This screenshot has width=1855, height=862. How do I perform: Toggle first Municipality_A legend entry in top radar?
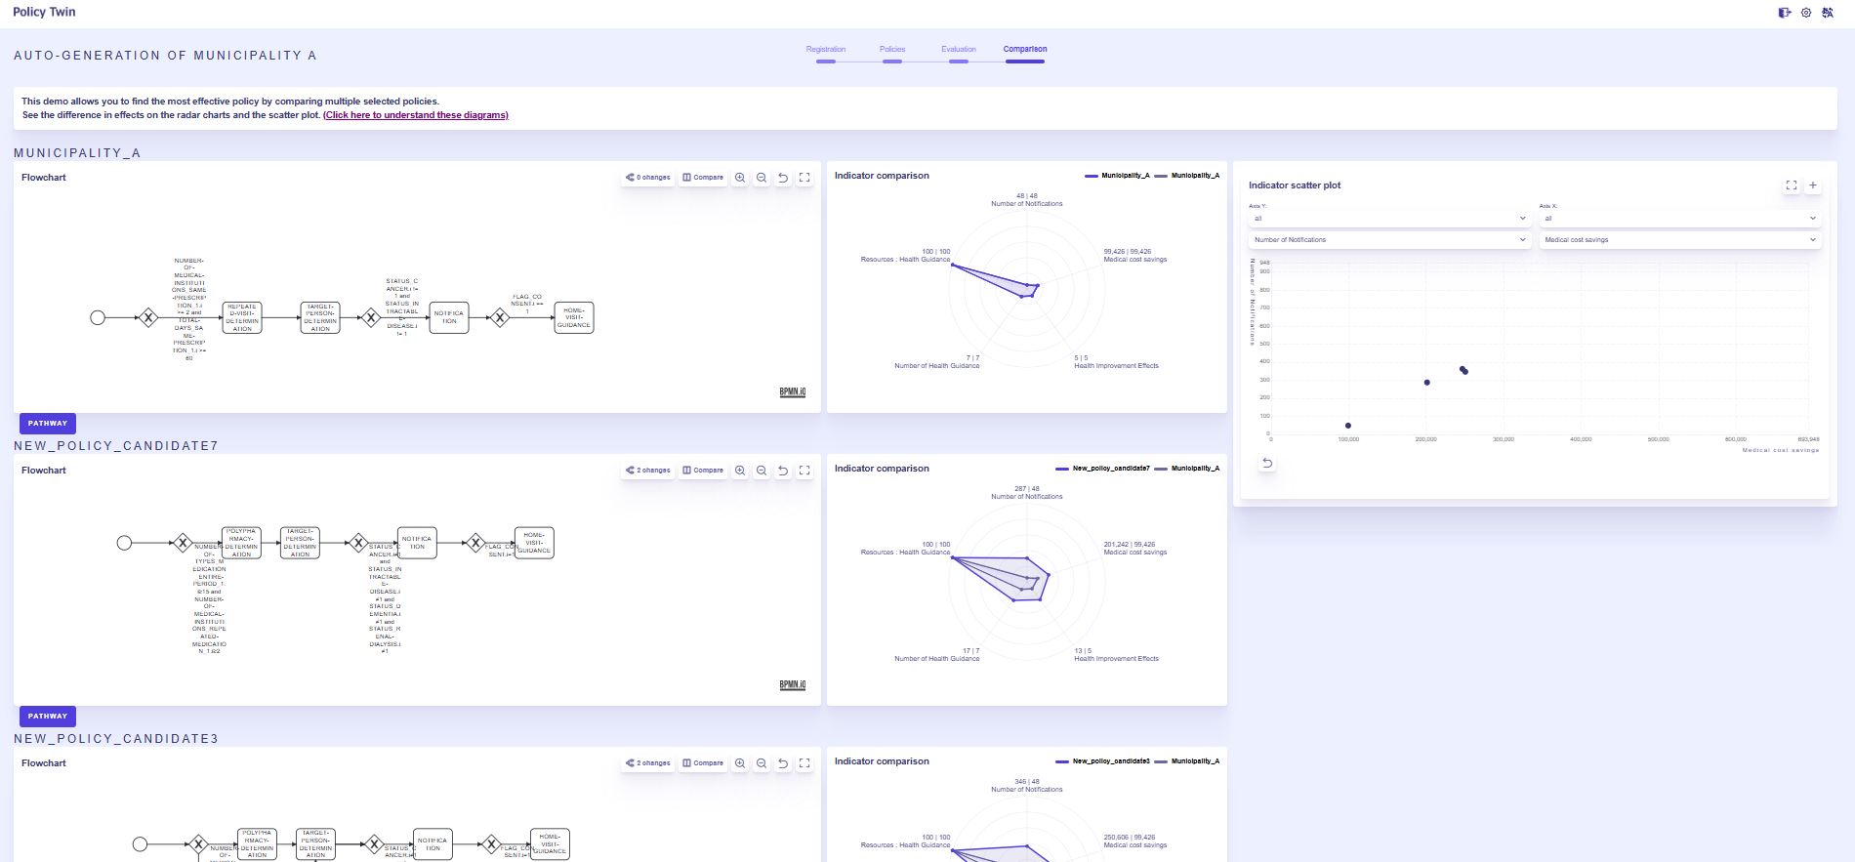pyautogui.click(x=1118, y=176)
